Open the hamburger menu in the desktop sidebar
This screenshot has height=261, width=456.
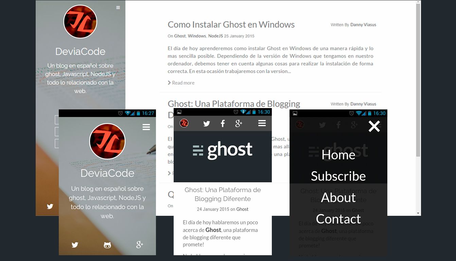(x=118, y=7)
